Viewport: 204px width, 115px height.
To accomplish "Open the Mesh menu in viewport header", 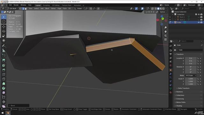I will point(47,9).
